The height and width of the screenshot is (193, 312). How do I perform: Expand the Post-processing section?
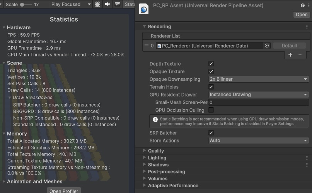pyautogui.click(x=145, y=171)
